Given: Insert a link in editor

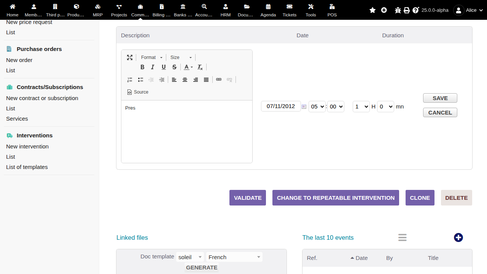Looking at the screenshot, I should tap(219, 80).
